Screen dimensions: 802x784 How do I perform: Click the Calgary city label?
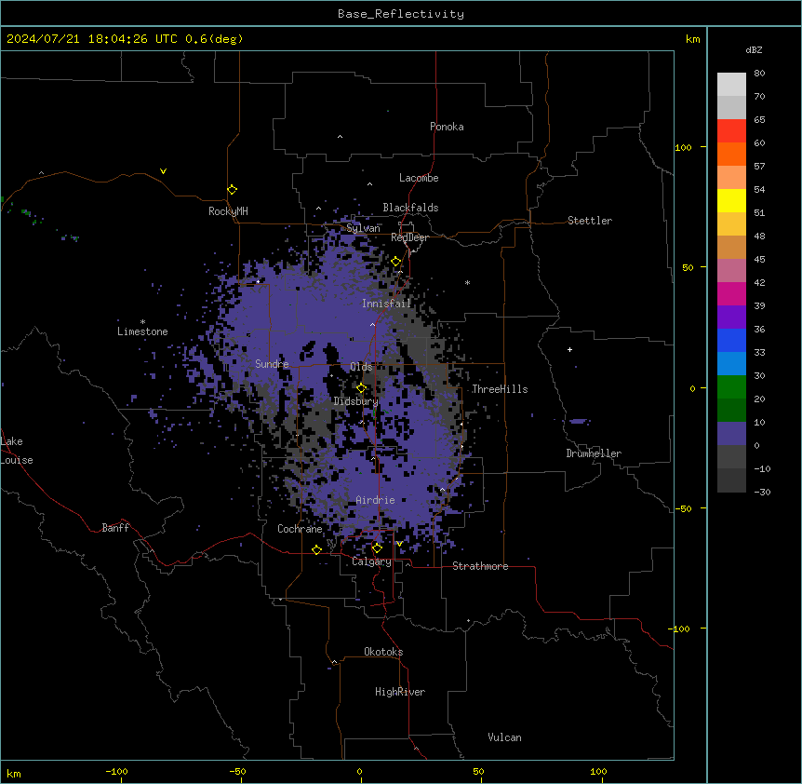[x=371, y=561]
